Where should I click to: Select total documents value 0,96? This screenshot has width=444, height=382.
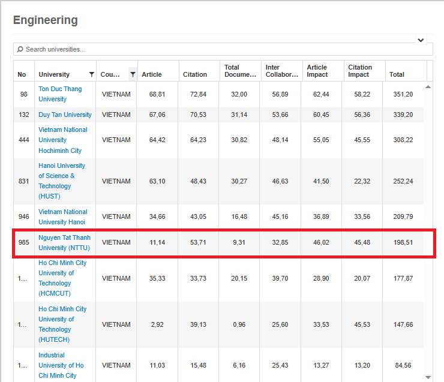click(x=239, y=324)
